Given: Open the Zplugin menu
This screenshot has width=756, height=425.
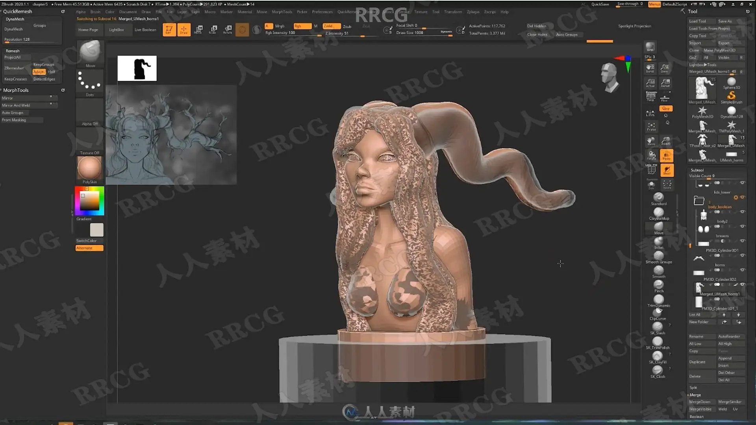Looking at the screenshot, I should [x=473, y=12].
